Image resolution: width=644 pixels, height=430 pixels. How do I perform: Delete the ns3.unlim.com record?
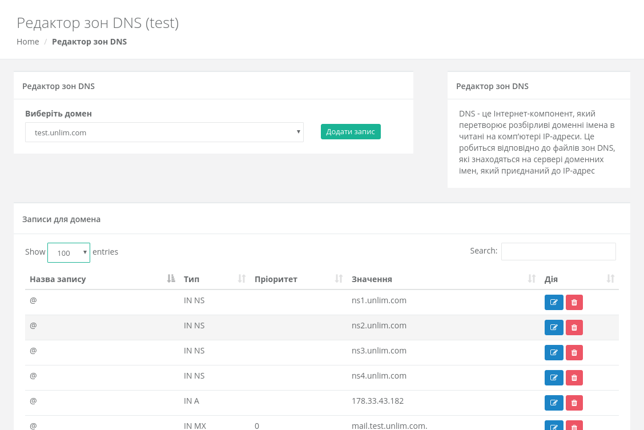pos(574,353)
